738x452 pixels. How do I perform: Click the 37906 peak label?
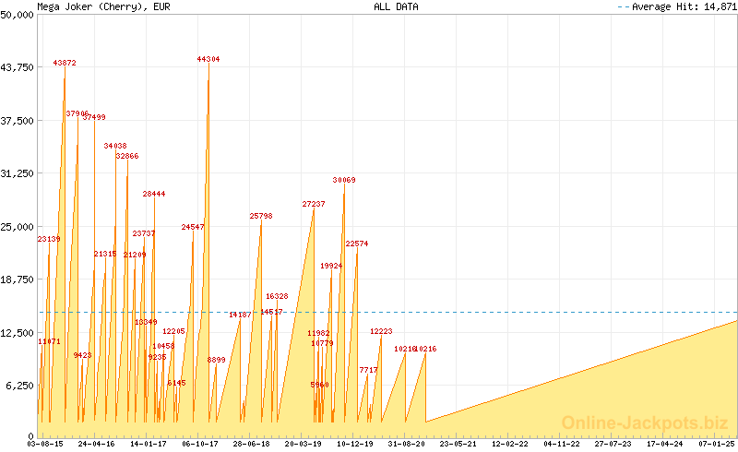77,113
